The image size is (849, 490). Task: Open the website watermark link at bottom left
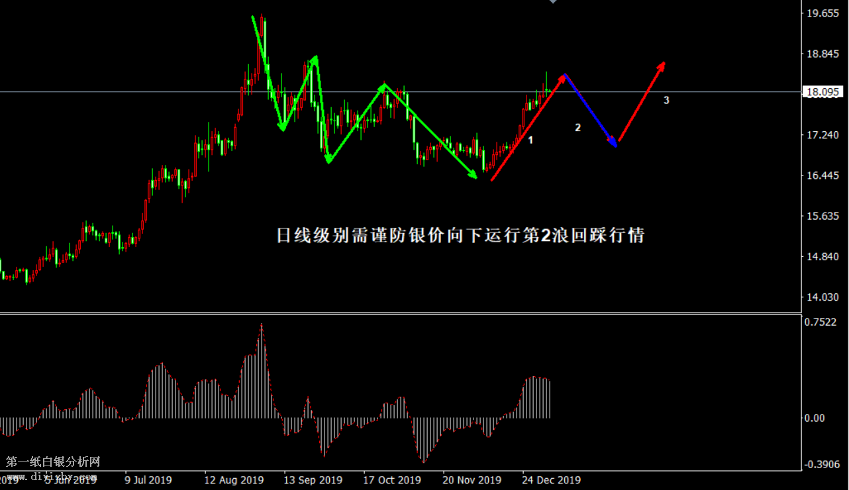[52, 477]
